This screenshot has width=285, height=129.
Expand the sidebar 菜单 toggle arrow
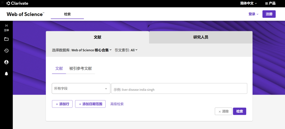6,26
